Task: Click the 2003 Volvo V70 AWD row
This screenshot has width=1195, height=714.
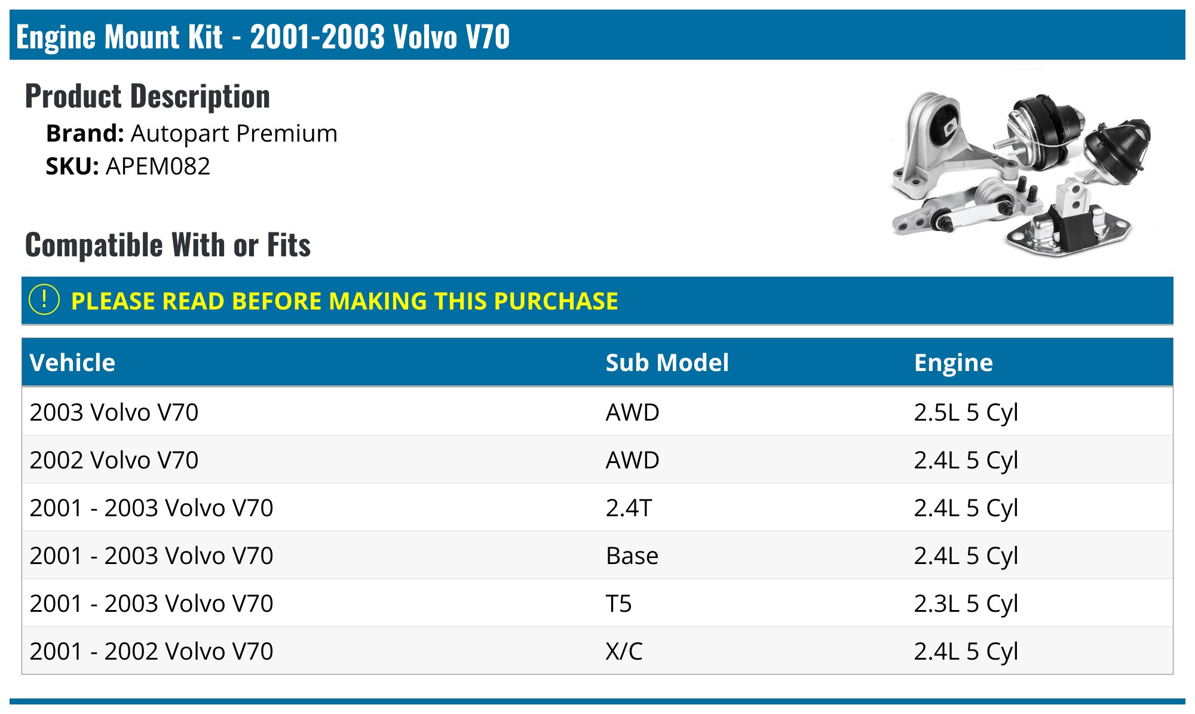Action: coord(597,412)
